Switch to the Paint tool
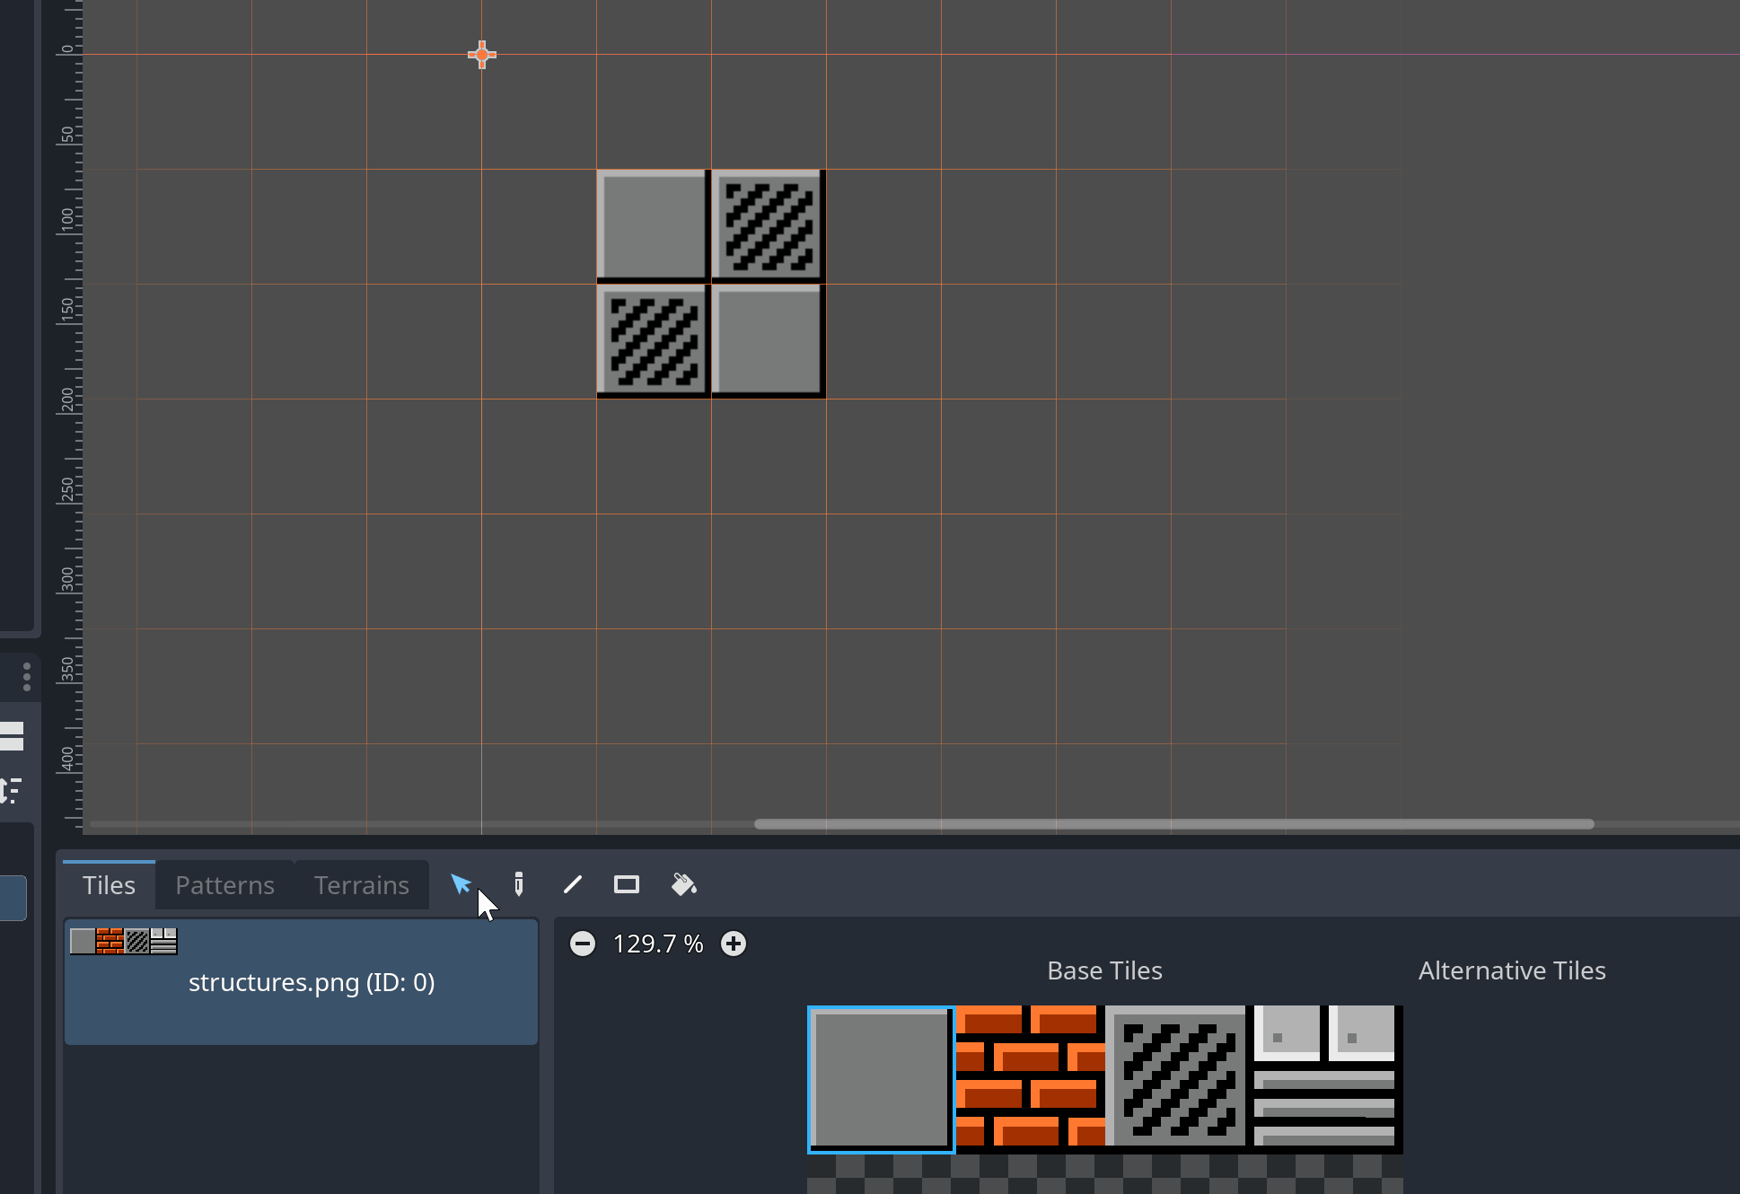This screenshot has height=1194, width=1740. point(518,884)
